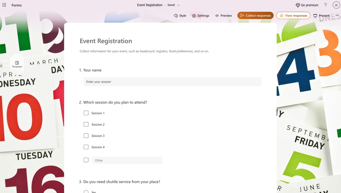
Task: Click the Present screen icon
Action: [x=315, y=16]
